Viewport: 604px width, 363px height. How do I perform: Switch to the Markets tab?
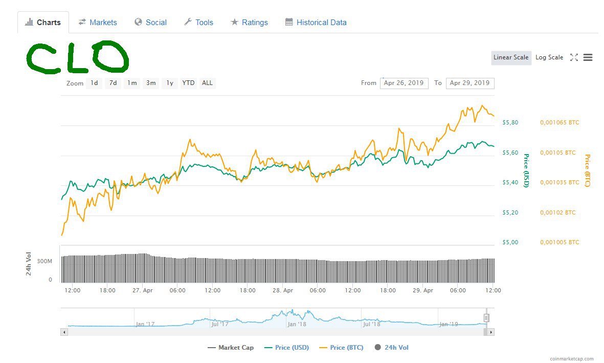pyautogui.click(x=98, y=23)
